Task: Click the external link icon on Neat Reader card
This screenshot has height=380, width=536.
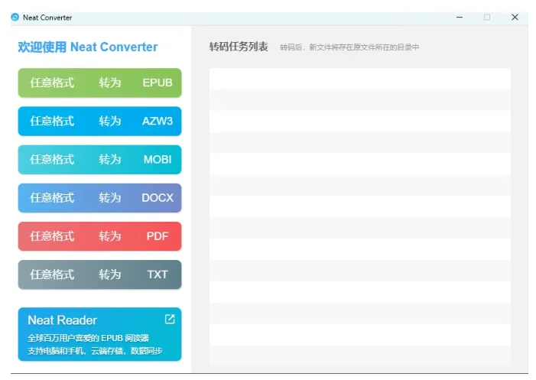Action: (x=170, y=319)
